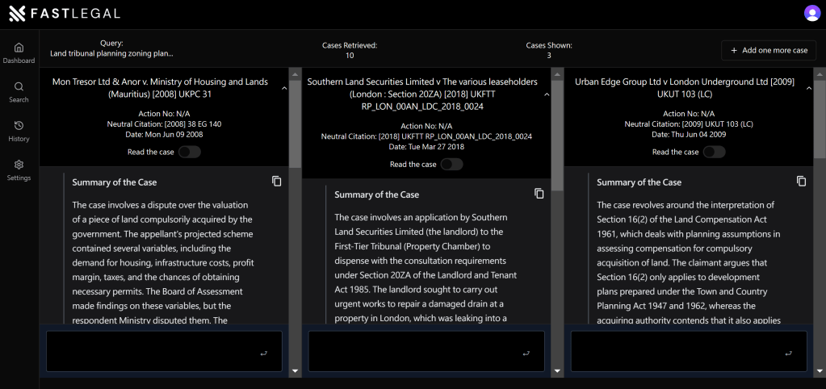Copy the Urban Edge Group summary
826x389 pixels.
point(802,182)
